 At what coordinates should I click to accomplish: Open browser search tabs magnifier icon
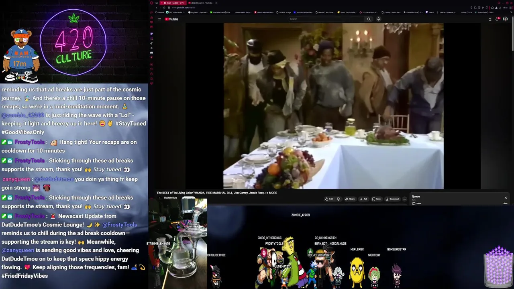(499, 3)
